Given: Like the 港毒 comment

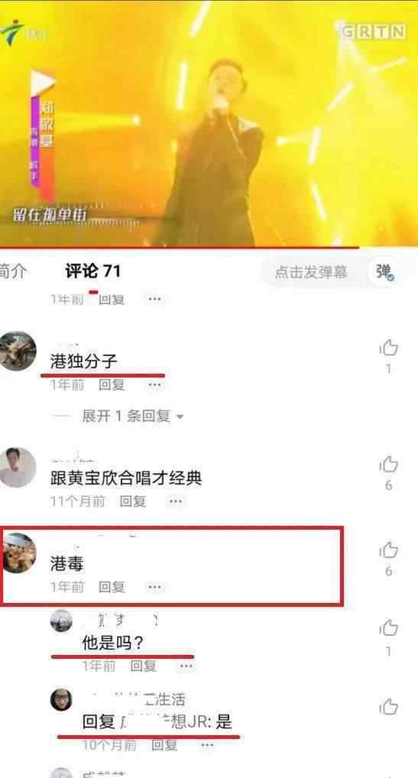Looking at the screenshot, I should click(x=389, y=550).
